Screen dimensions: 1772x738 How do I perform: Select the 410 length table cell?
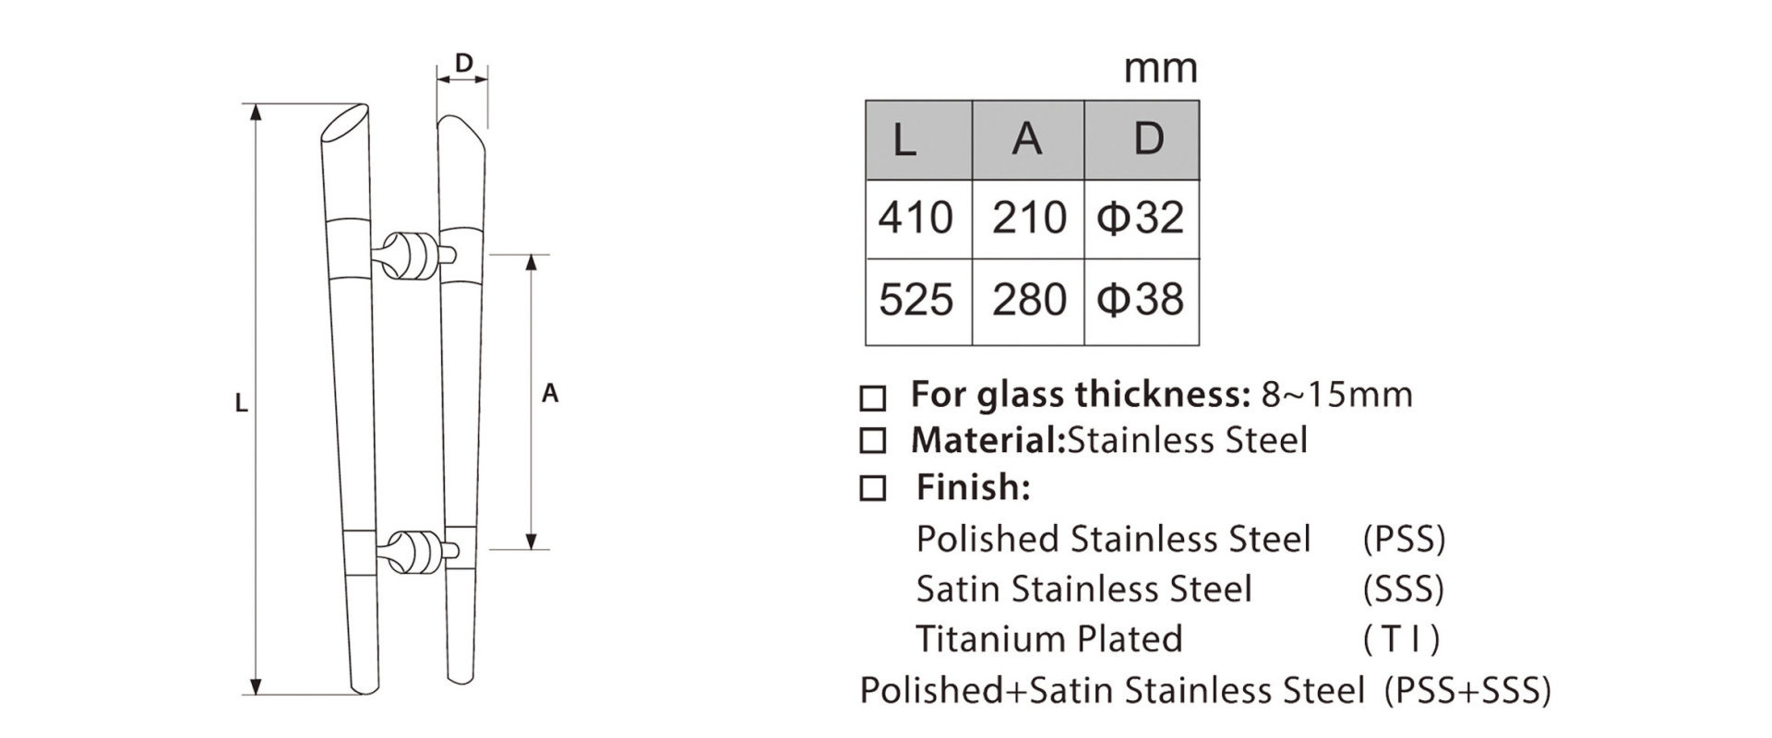919,219
